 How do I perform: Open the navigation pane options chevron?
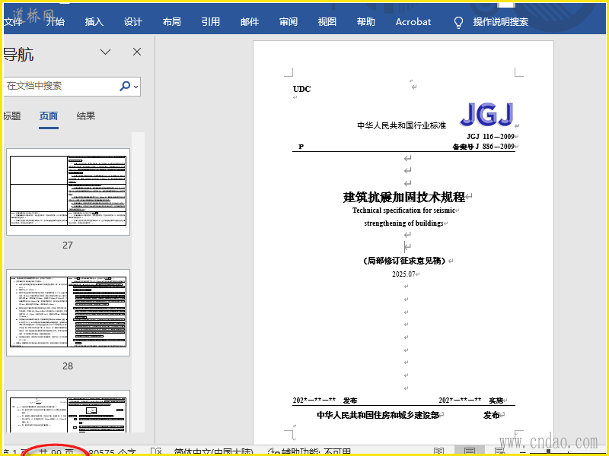105,52
